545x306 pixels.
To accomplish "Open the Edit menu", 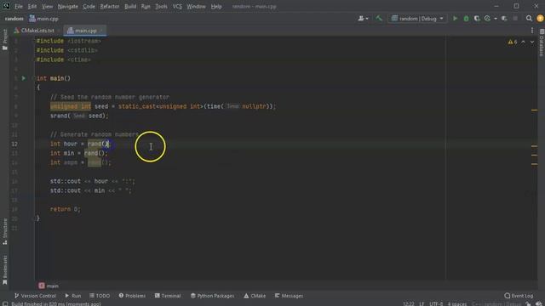I will 32,6.
